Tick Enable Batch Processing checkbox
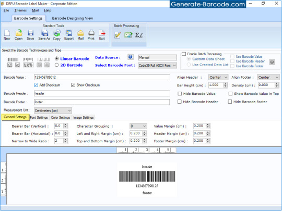Viewport: 282px width, 211px height. pos(184,54)
